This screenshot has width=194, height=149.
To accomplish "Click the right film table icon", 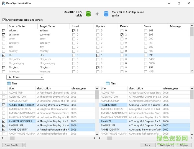I will point(108,83).
